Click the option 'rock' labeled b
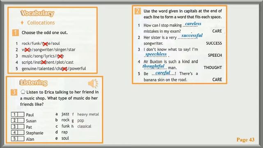This screenshot has width=263, height=148. [65, 120]
